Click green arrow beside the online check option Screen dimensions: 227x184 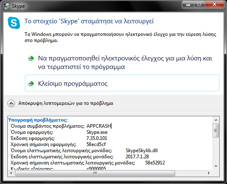coord(31,59)
